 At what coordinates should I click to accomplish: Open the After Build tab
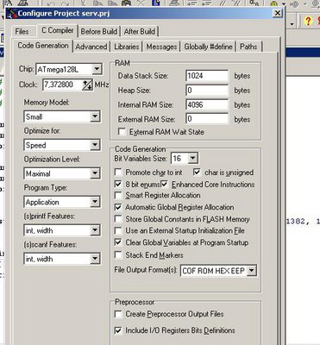(x=140, y=31)
